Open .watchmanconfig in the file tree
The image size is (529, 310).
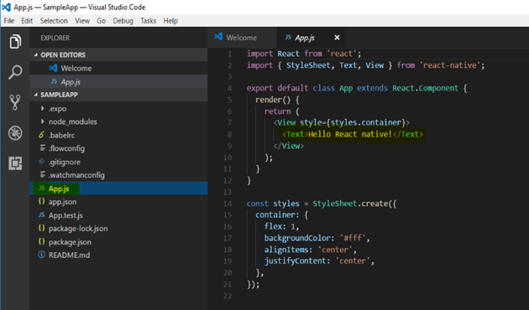tap(118, 175)
